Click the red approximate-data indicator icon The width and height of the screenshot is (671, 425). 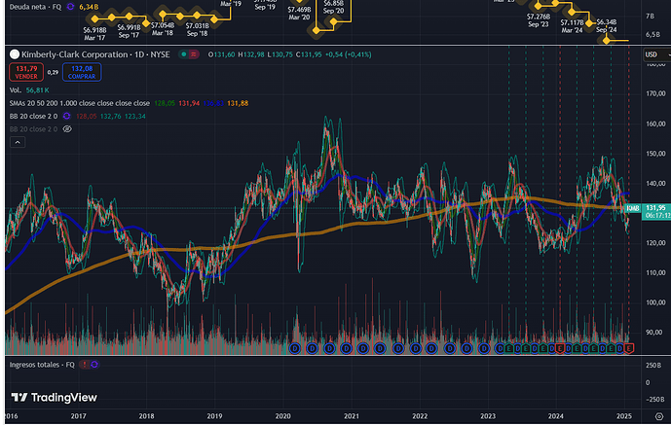coord(194,54)
